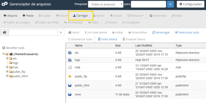This screenshot has height=103, width=206.
Task: Click the Encaminhar forward link
Action: (138, 32)
